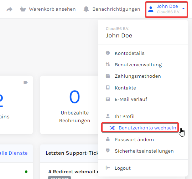Open the zero Unbezahlte Rechnungen card
The height and width of the screenshot is (179, 192).
[69, 105]
